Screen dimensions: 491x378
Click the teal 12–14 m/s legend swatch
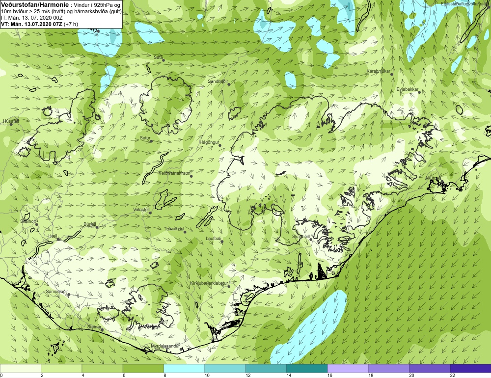pos(266,369)
